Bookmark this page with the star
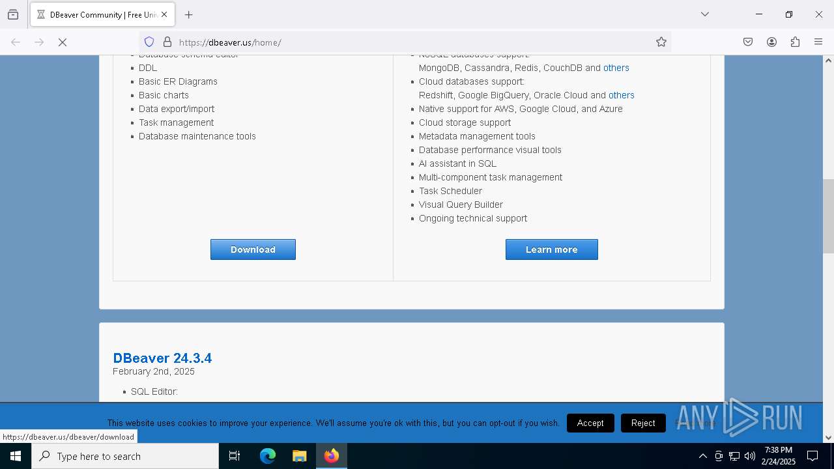Viewport: 834px width, 469px height. pyautogui.click(x=661, y=42)
